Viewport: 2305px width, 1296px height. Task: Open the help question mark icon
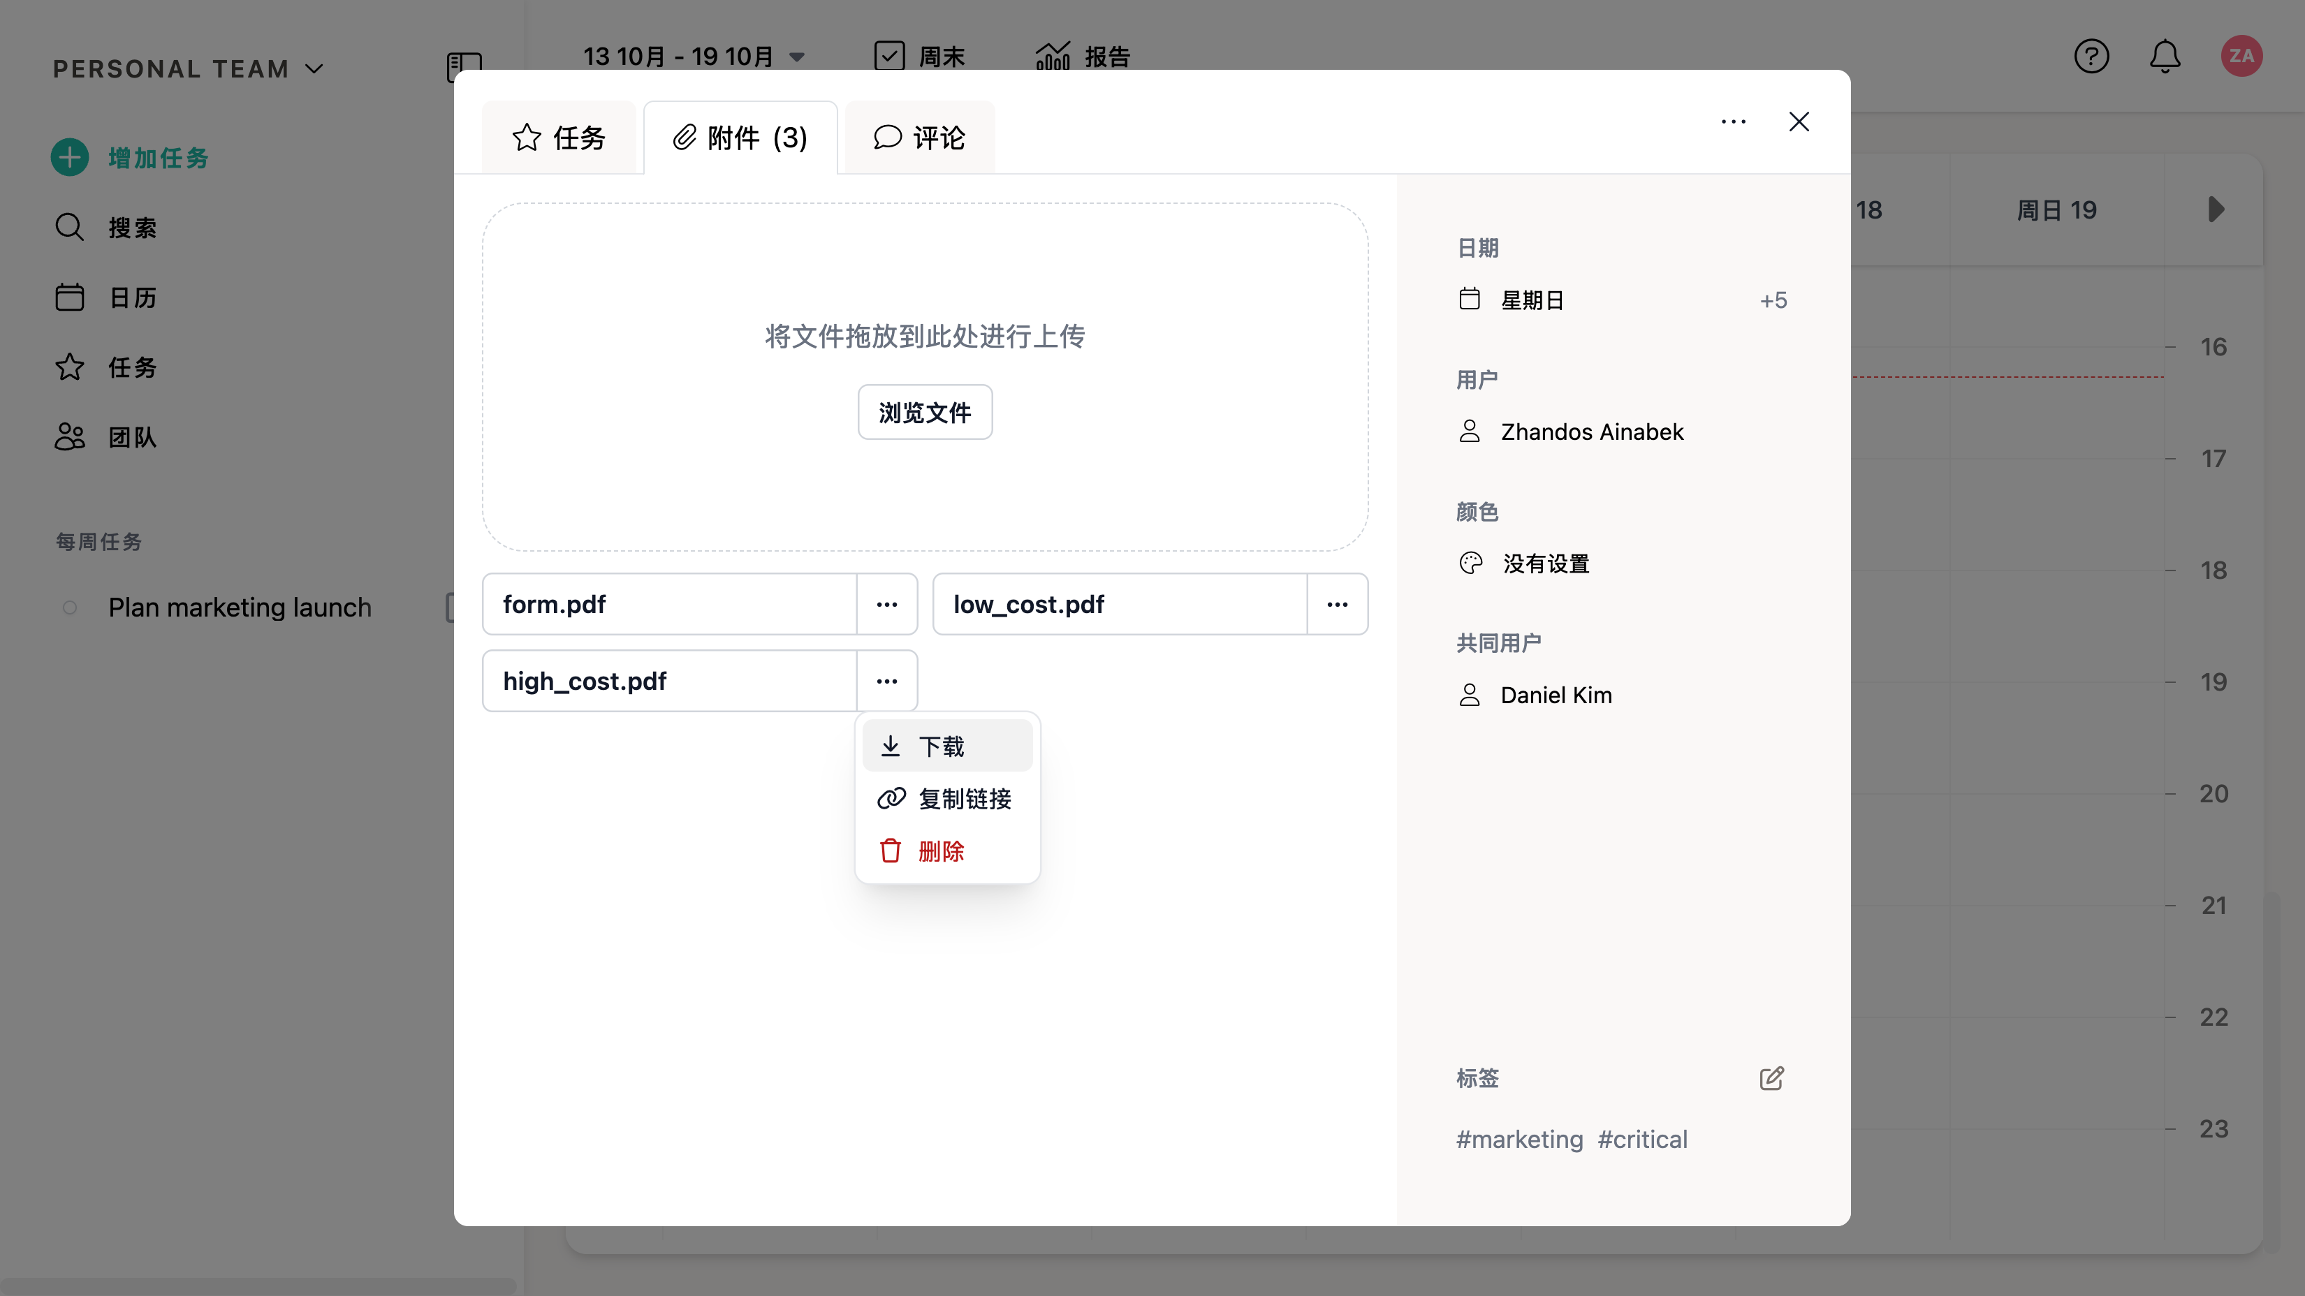click(x=2091, y=57)
